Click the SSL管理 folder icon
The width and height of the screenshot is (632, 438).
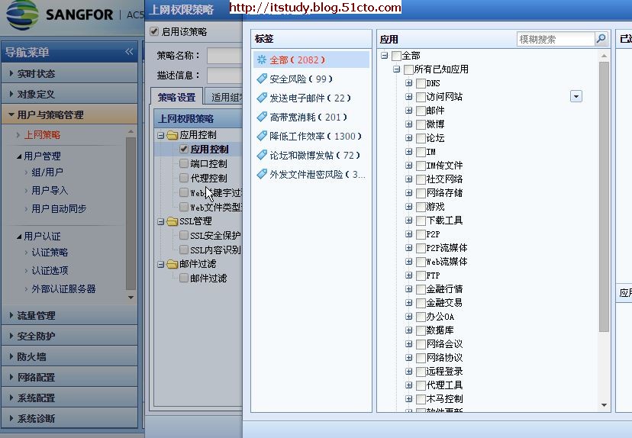tap(172, 221)
